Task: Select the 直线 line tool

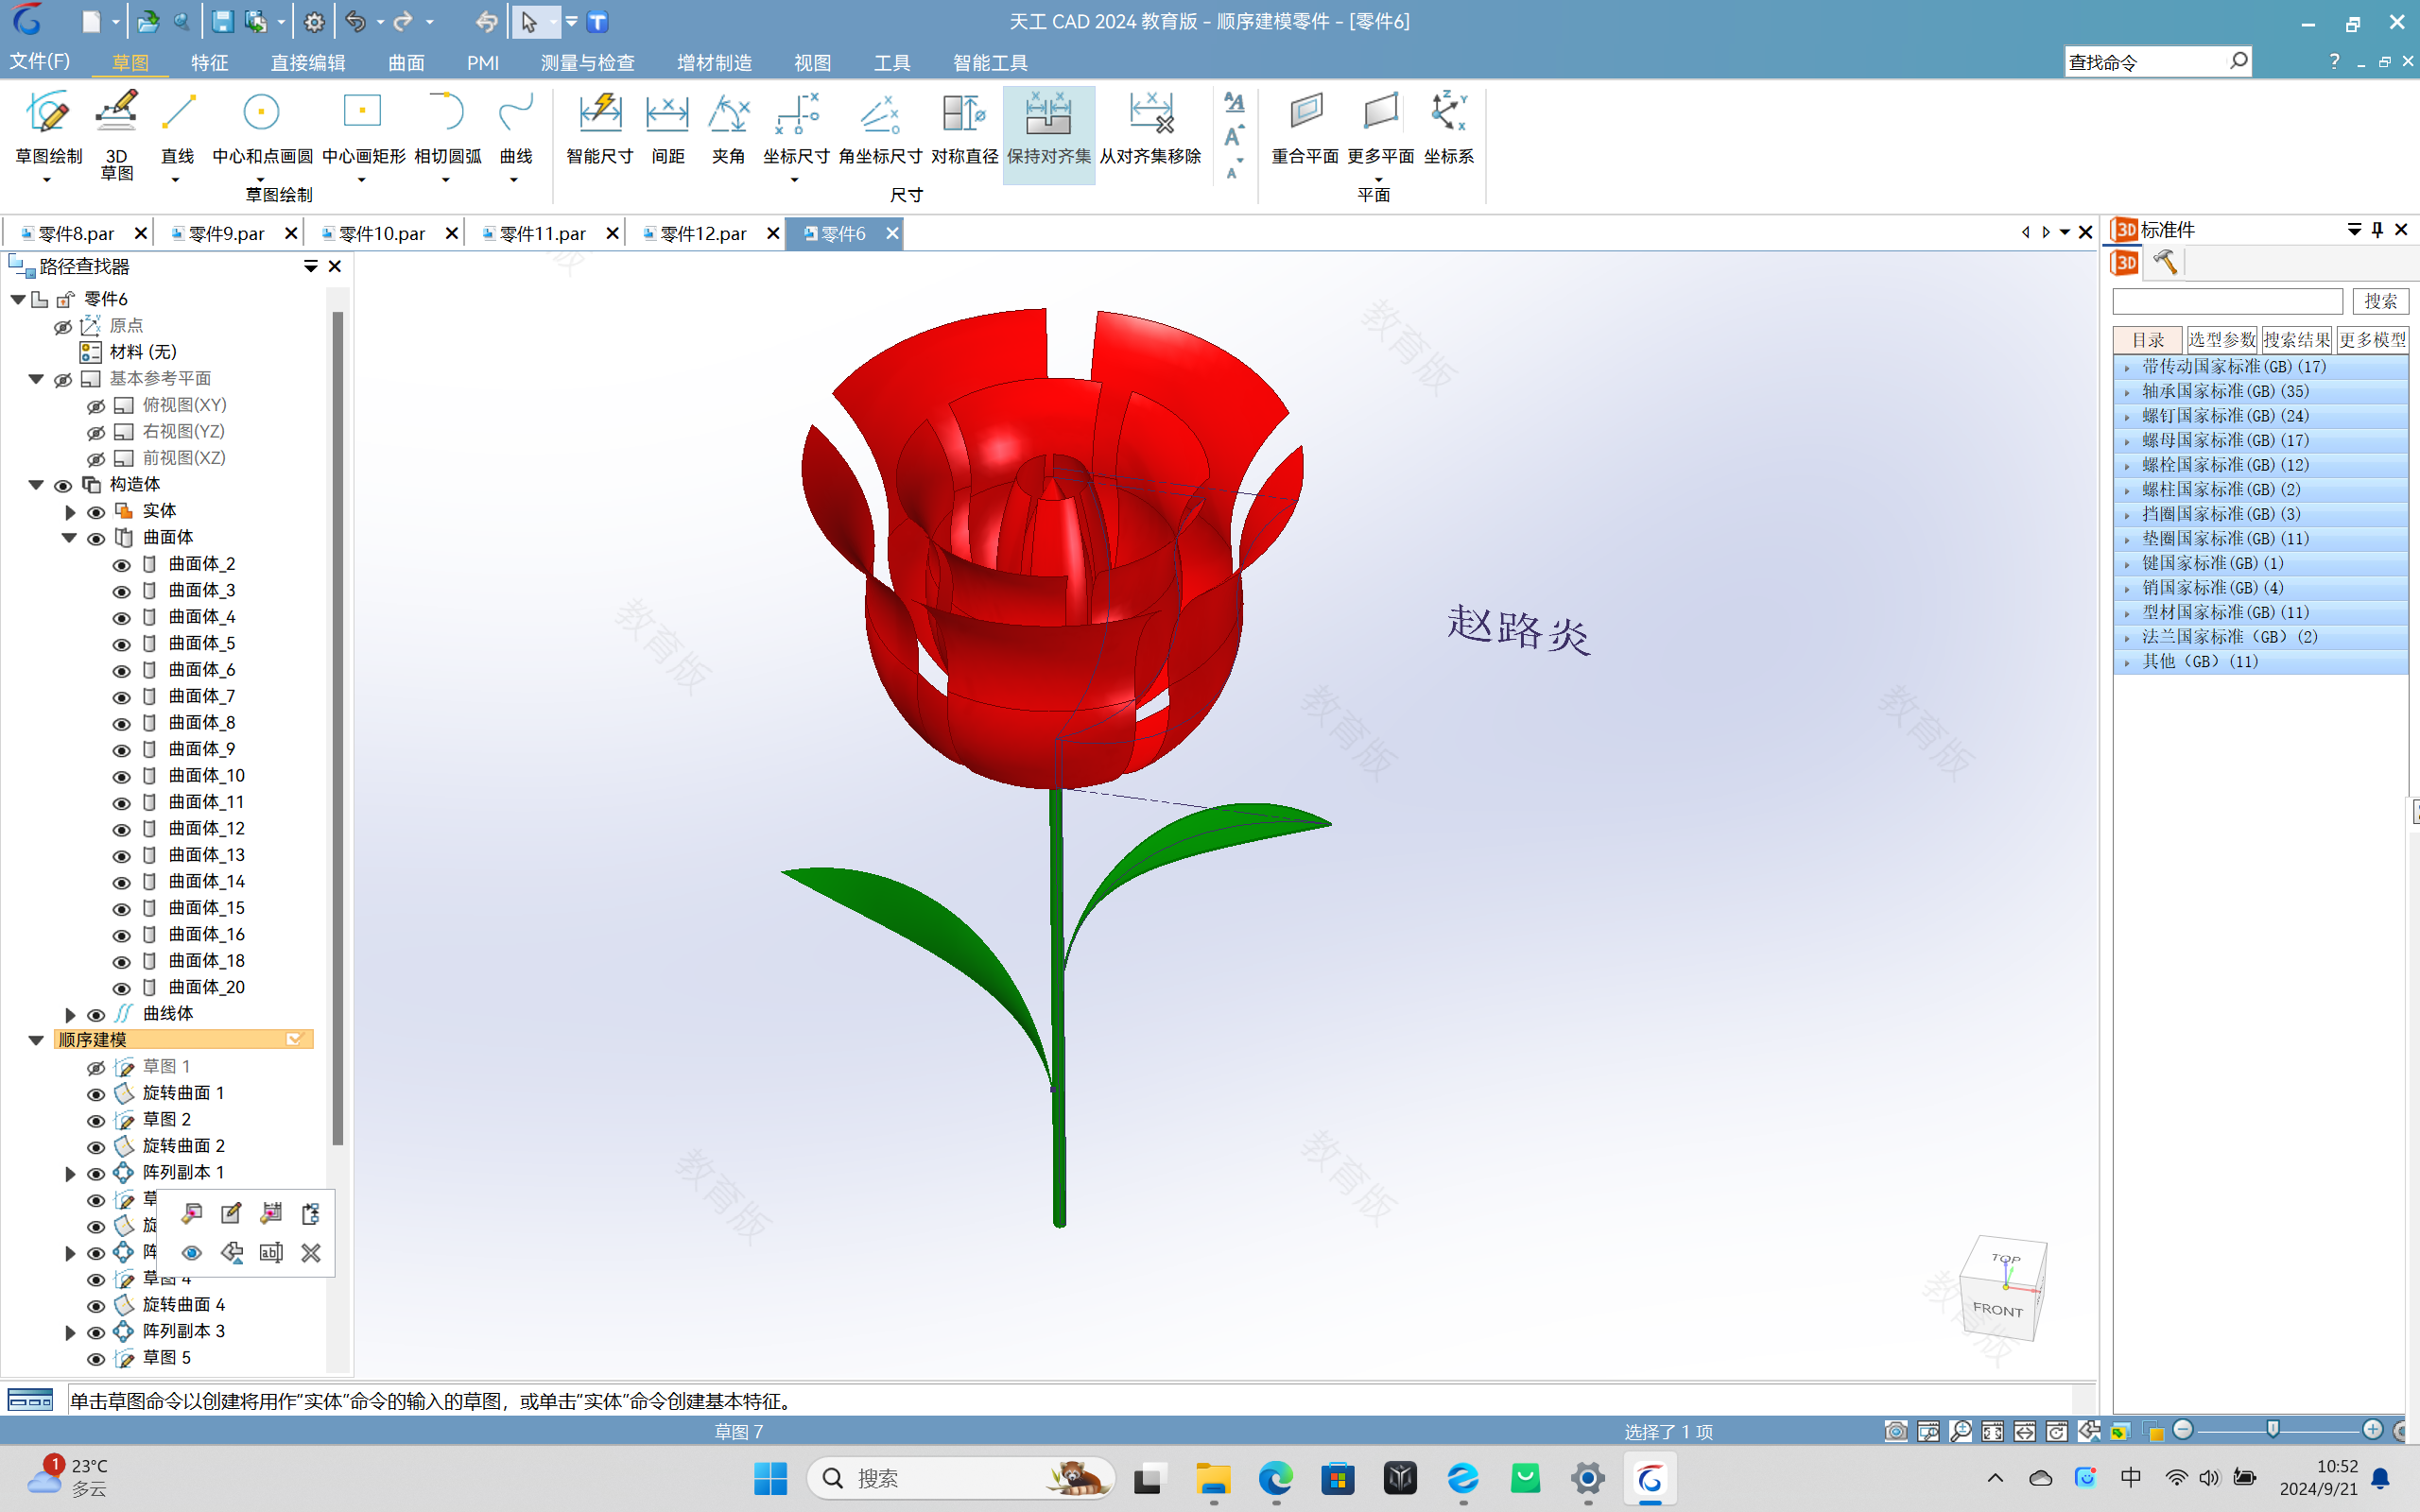Action: point(177,128)
